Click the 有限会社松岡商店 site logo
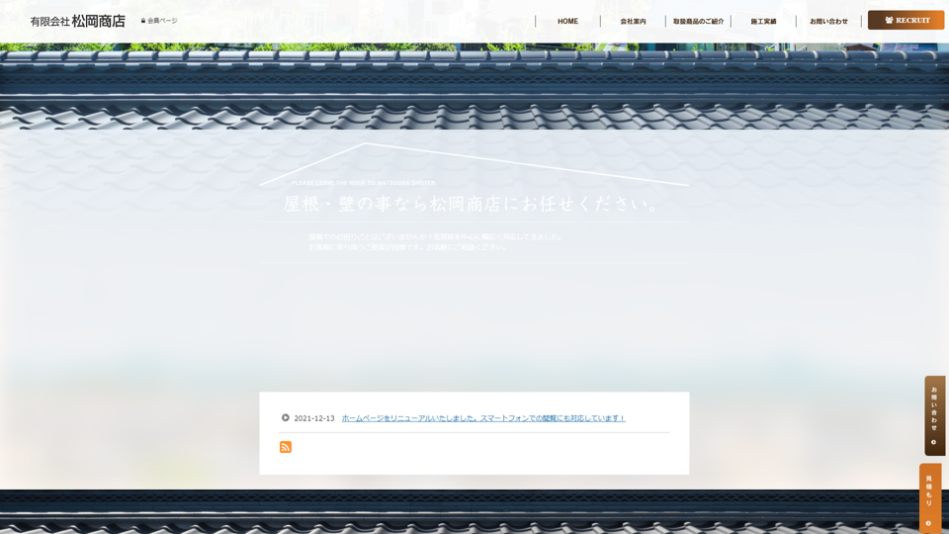 77,21
